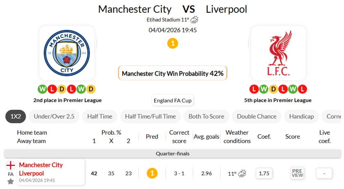Image resolution: width=344 pixels, height=189 pixels.
Task: Click the 1.75 coefficient button
Action: click(264, 173)
